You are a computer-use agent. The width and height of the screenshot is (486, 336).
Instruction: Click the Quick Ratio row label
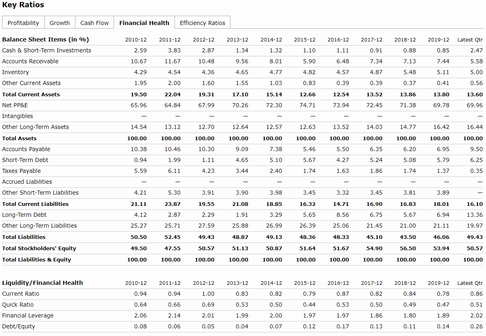(x=18, y=305)
